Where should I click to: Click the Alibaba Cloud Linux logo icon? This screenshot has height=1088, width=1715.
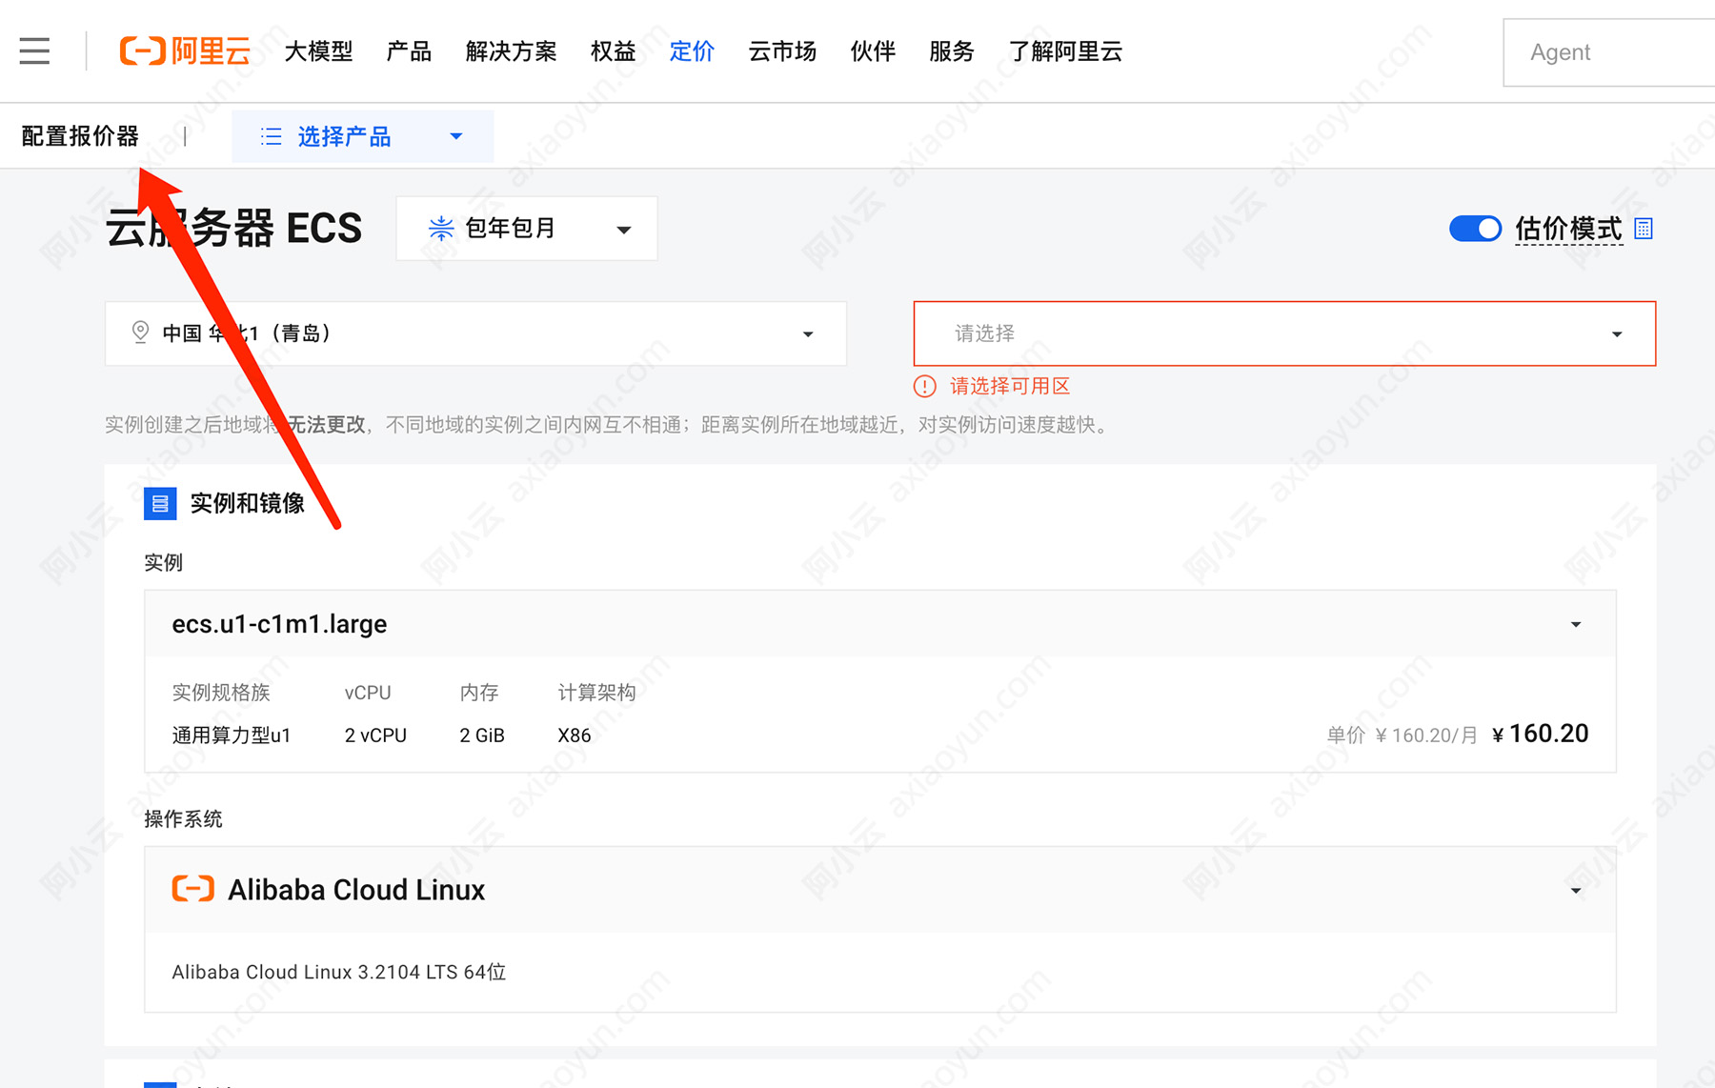coord(193,889)
